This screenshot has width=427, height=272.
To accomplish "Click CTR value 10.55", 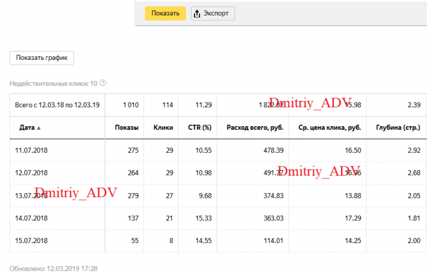I will pos(203,151).
